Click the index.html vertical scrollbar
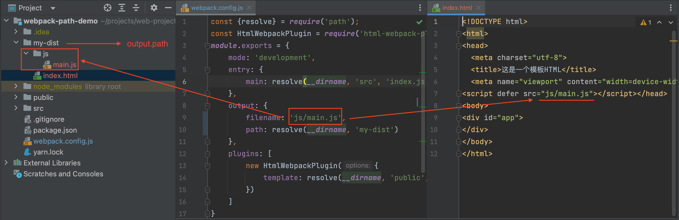 point(674,123)
